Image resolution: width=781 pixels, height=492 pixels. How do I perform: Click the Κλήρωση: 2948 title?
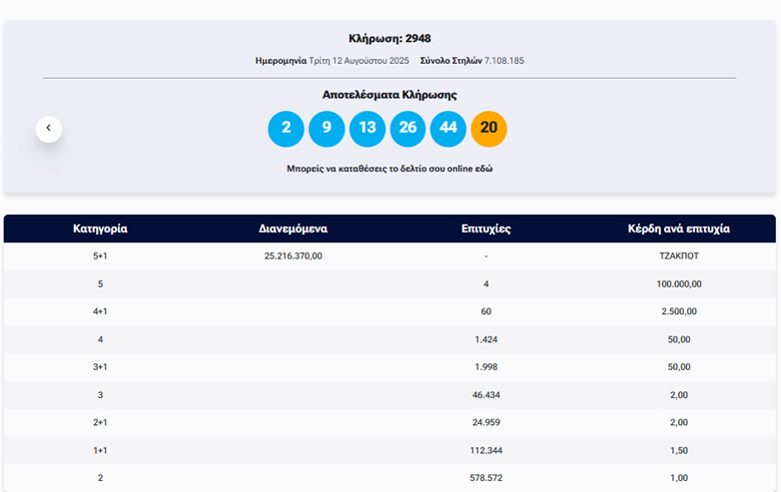[x=390, y=39]
